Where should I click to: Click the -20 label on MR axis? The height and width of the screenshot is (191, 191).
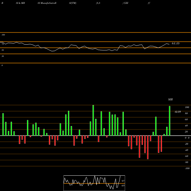coord(186,144)
